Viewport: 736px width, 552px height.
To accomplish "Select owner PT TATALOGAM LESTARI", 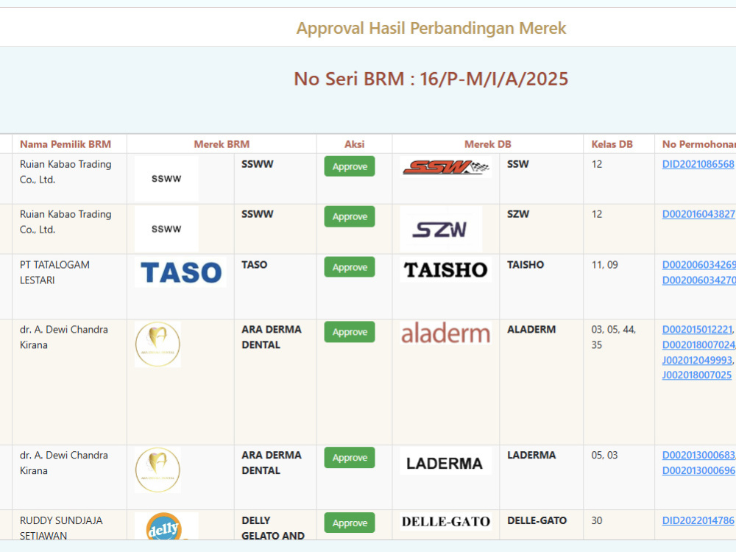I will coord(54,272).
